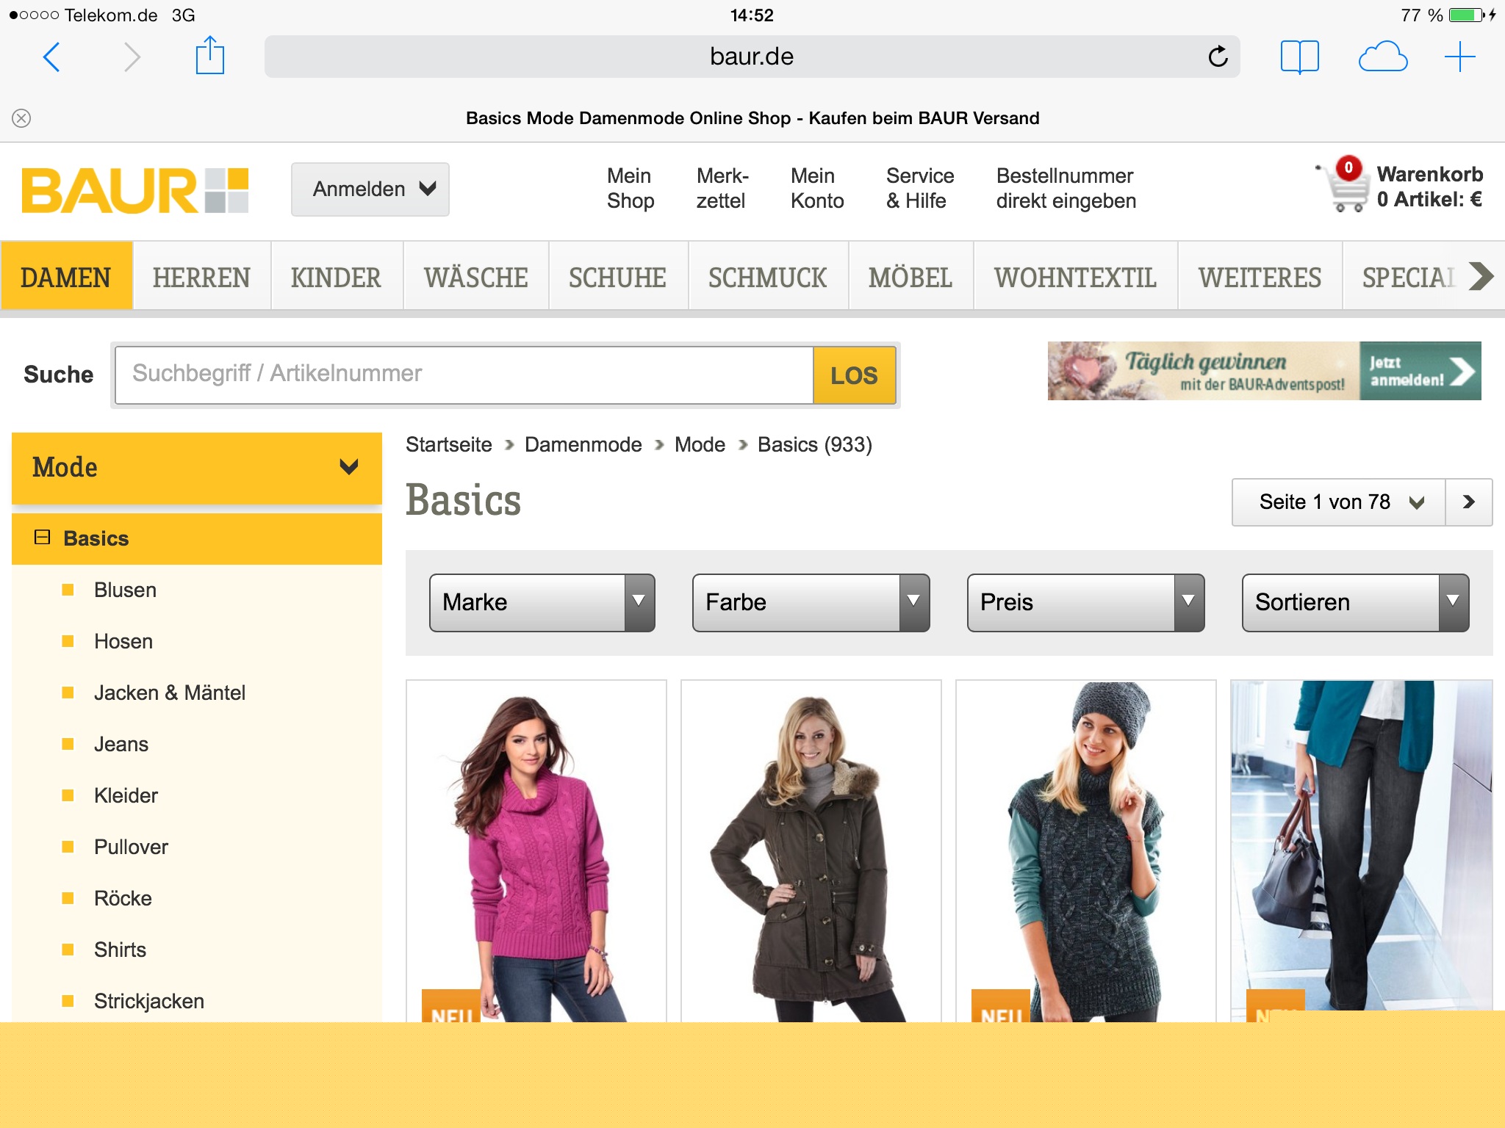
Task: Select the SCHUHE tab
Action: [x=617, y=277]
